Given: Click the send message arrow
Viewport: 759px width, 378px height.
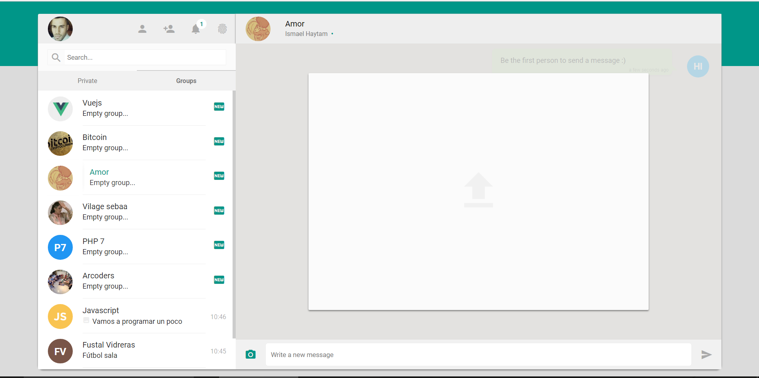Looking at the screenshot, I should tap(706, 355).
